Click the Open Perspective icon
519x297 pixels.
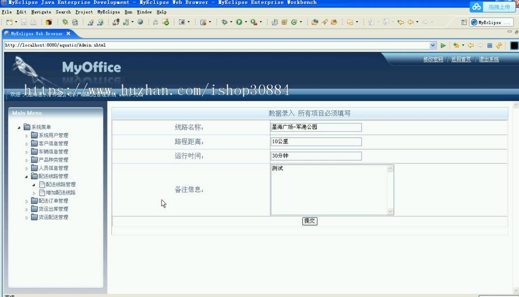coord(464,22)
